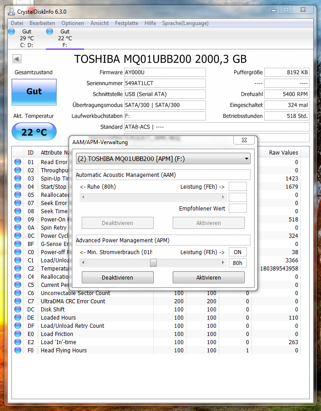Click status orb for Load 'In'-time row
This screenshot has width=321, height=411.
click(18, 342)
